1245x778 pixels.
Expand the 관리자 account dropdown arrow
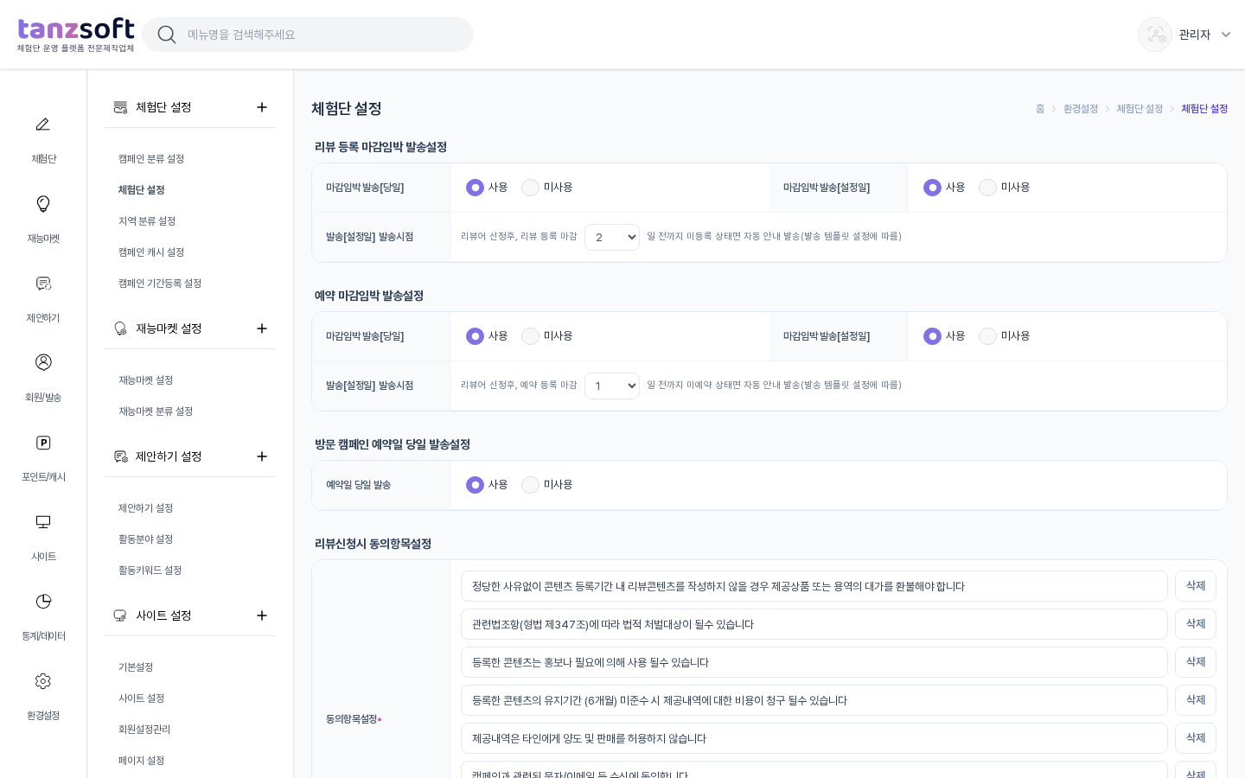click(x=1226, y=35)
